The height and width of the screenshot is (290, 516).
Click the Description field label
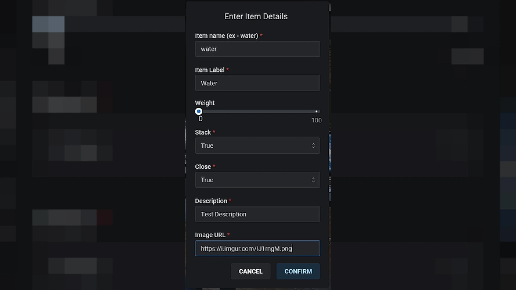(x=211, y=201)
